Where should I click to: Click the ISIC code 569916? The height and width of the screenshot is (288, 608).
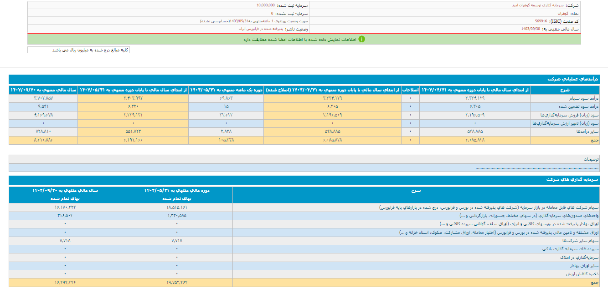[541, 21]
